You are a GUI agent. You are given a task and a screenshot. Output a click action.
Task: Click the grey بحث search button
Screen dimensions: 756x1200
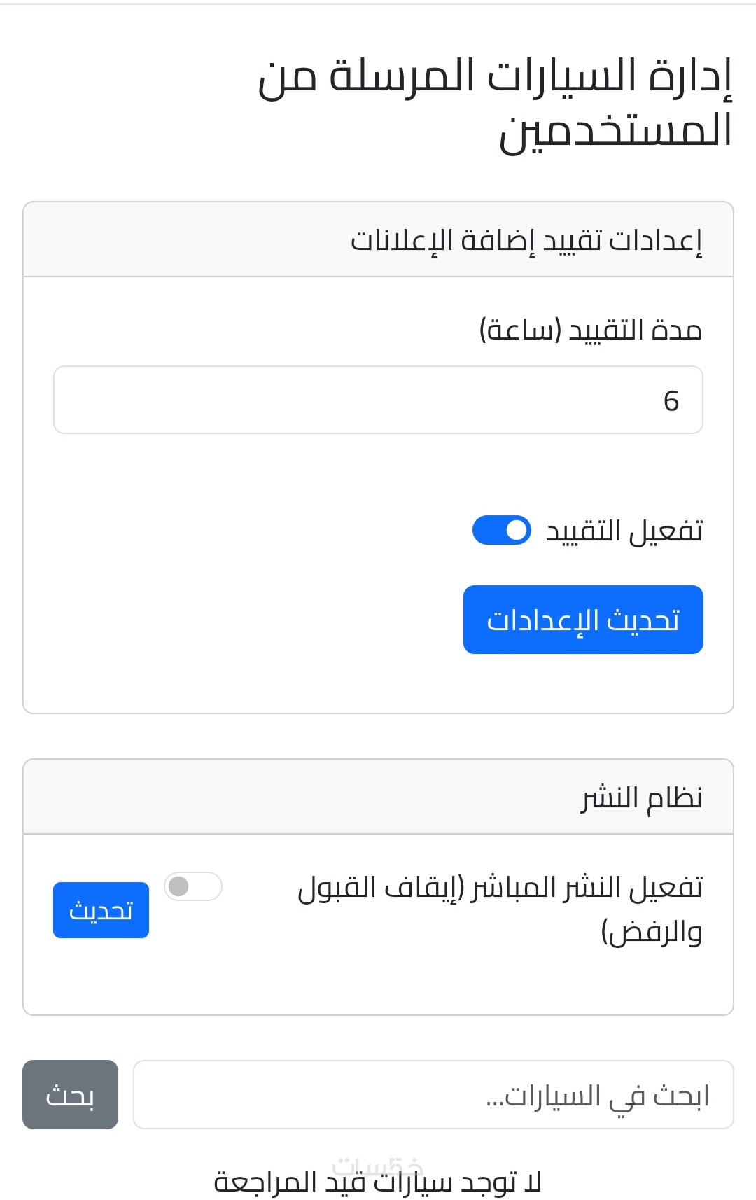click(70, 1094)
